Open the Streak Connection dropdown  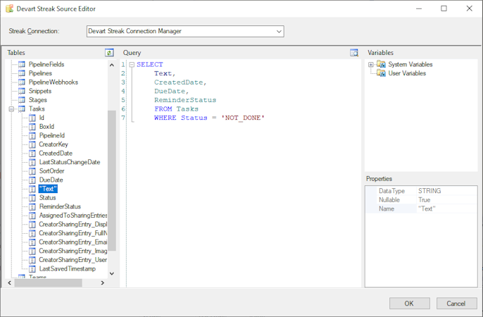pos(280,31)
